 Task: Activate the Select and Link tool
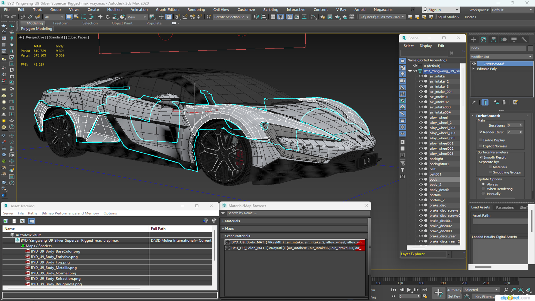pos(23,17)
